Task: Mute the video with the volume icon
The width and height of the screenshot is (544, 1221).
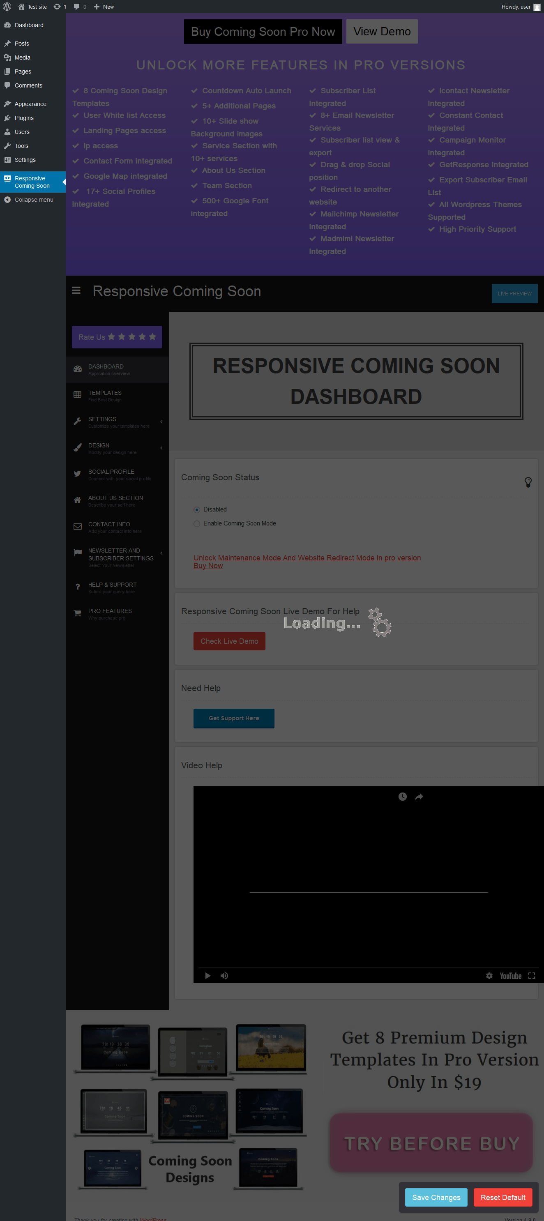Action: pyautogui.click(x=224, y=975)
